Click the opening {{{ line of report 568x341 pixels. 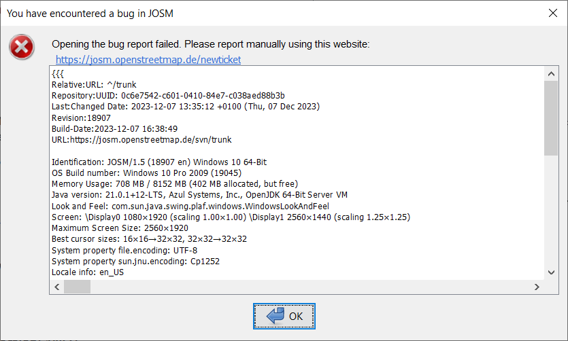pos(58,73)
